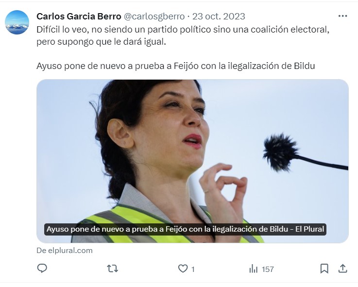Visit the @carlosgberro handle link

click(x=154, y=17)
